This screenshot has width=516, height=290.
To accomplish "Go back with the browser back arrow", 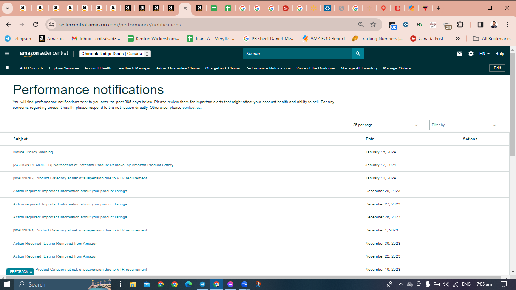I will pyautogui.click(x=8, y=25).
